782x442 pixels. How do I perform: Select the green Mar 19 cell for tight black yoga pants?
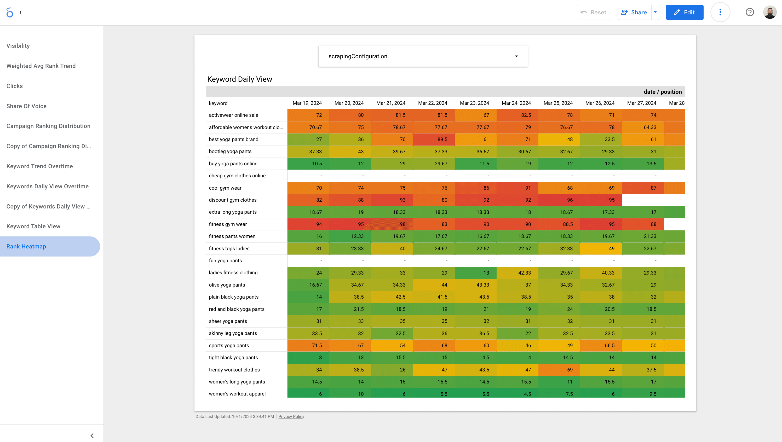pos(308,357)
